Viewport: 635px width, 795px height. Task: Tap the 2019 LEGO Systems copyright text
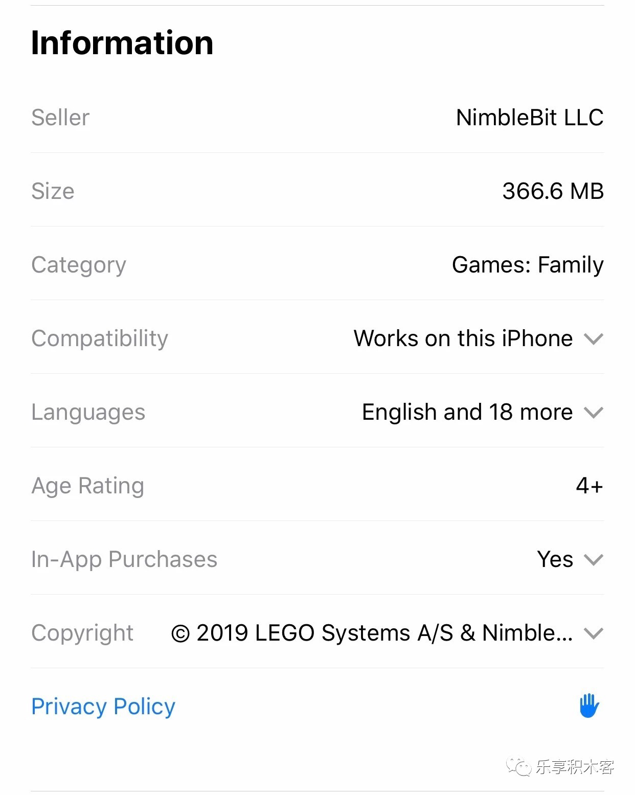tap(372, 633)
